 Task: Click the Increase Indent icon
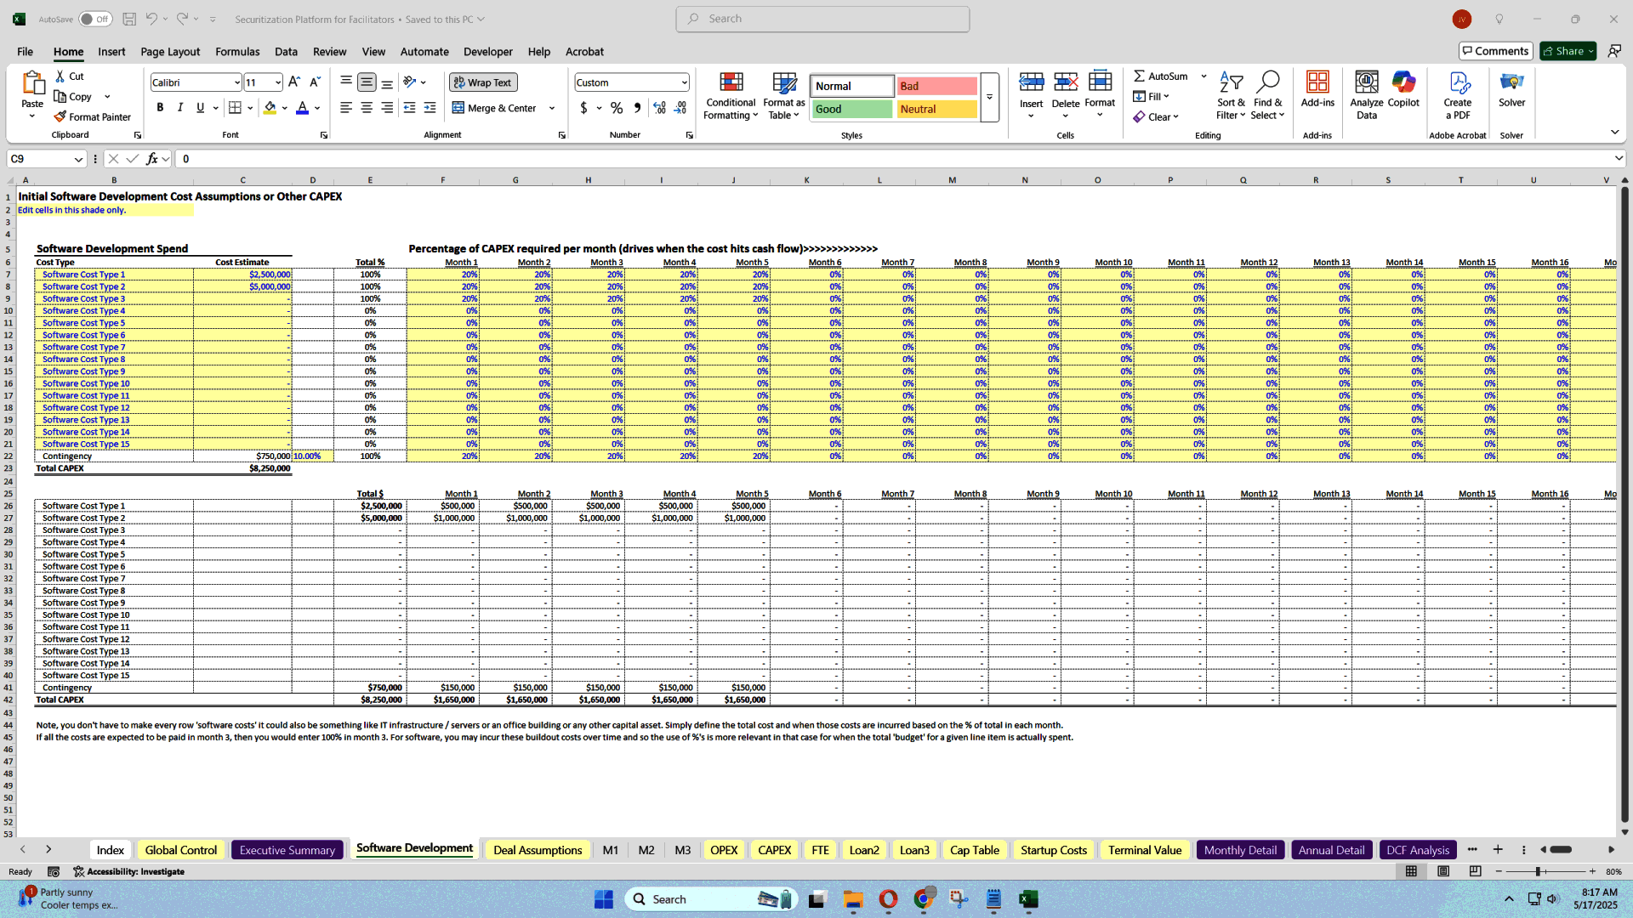pos(430,108)
